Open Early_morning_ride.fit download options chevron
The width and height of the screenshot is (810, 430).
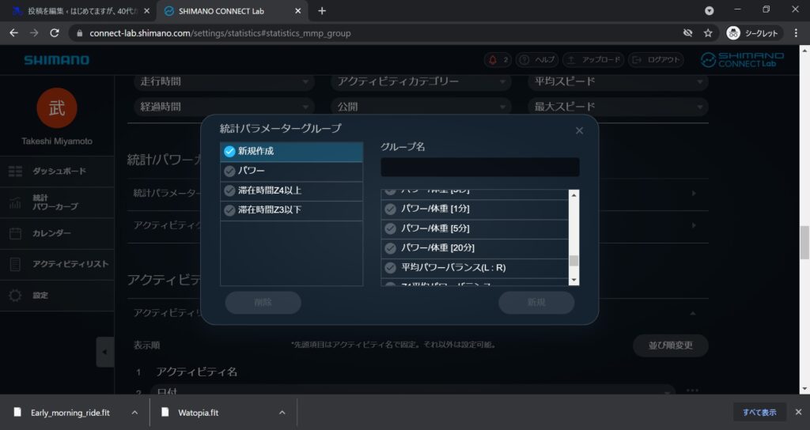tap(134, 413)
